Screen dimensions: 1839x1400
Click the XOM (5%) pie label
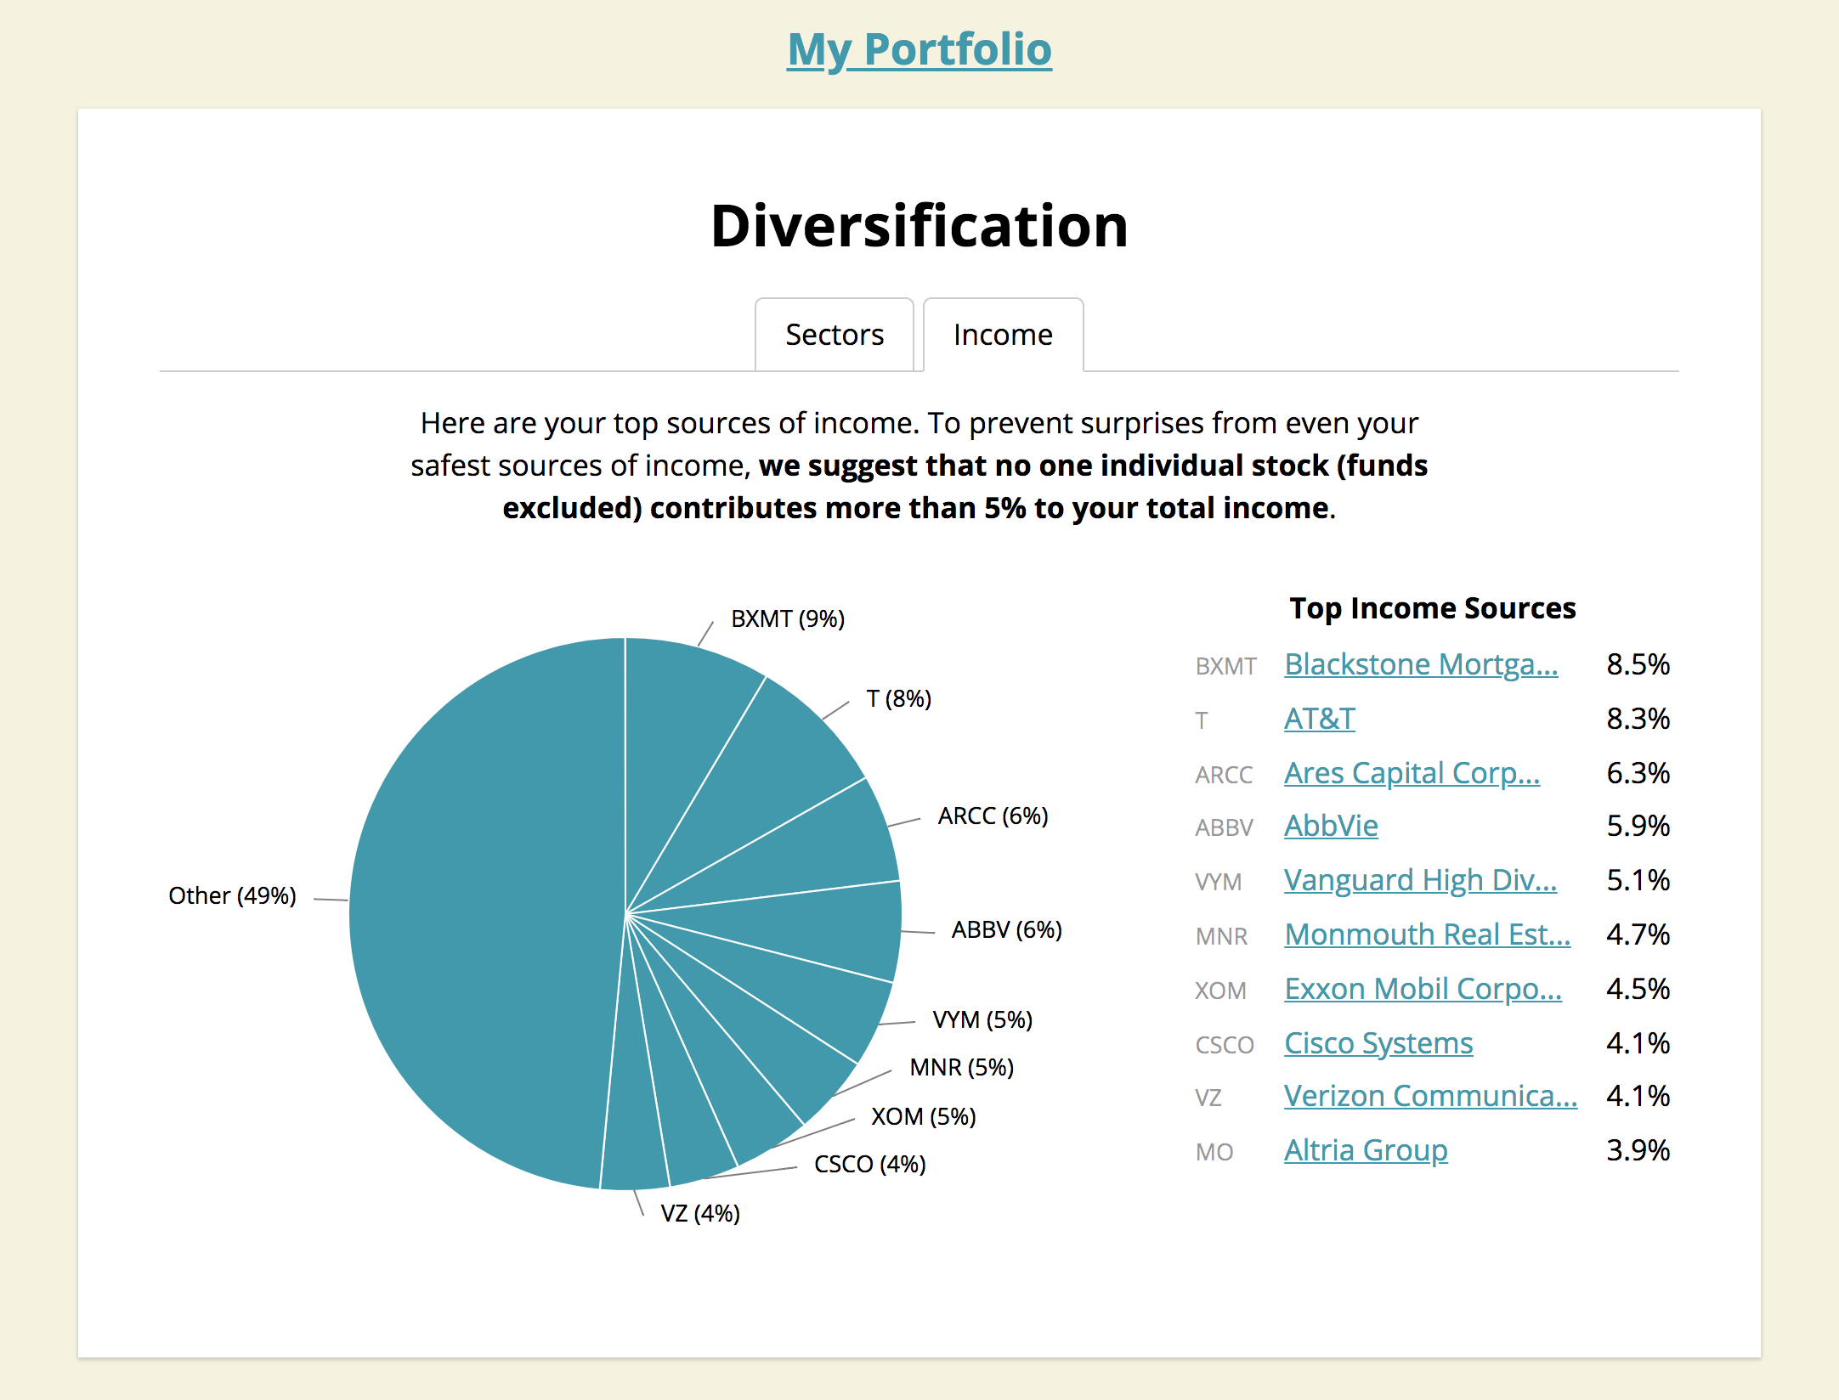(x=923, y=1116)
